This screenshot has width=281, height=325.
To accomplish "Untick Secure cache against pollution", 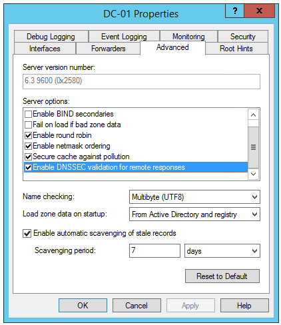I will pos(28,157).
